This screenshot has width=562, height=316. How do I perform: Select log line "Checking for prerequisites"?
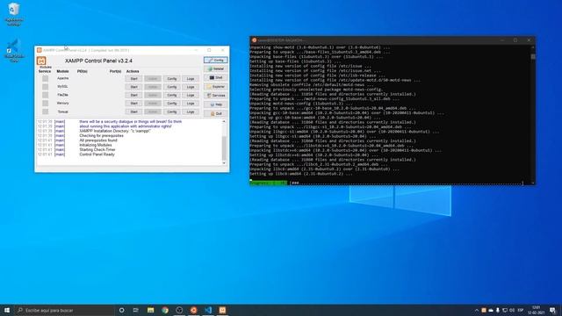coord(102,136)
